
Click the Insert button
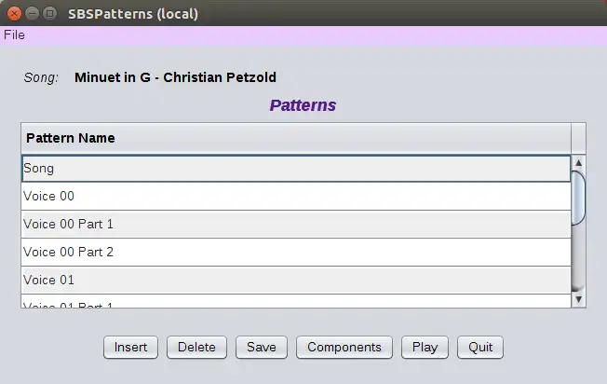(130, 347)
